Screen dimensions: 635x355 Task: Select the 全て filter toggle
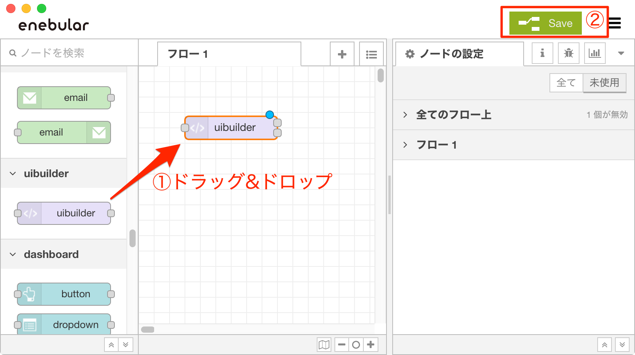(x=566, y=83)
